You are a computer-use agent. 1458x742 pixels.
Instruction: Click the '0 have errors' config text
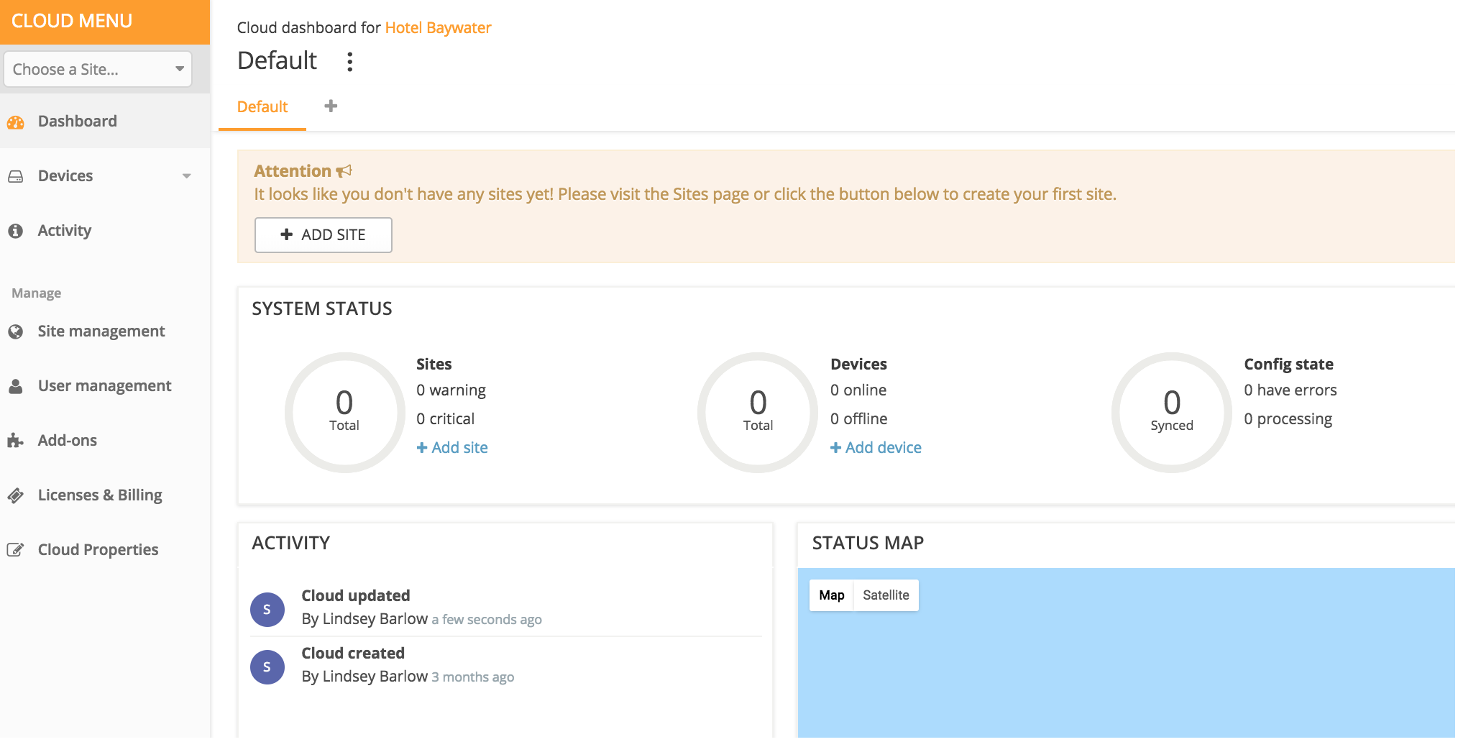(1290, 390)
